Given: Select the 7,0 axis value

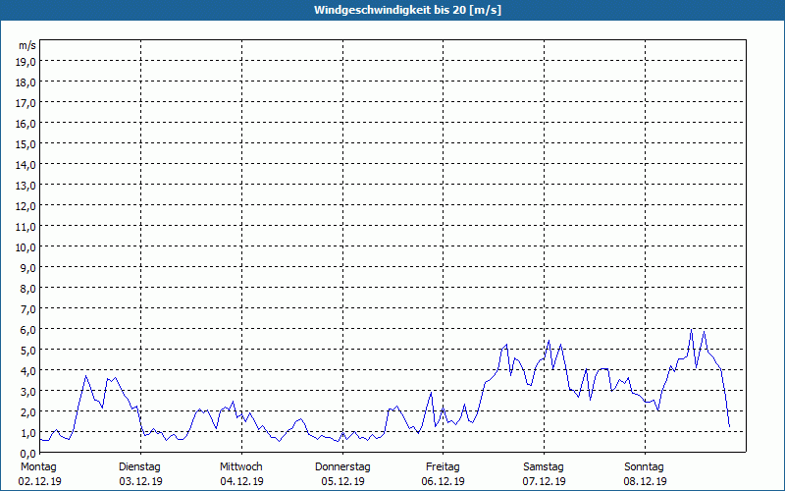Looking at the screenshot, I should [28, 309].
